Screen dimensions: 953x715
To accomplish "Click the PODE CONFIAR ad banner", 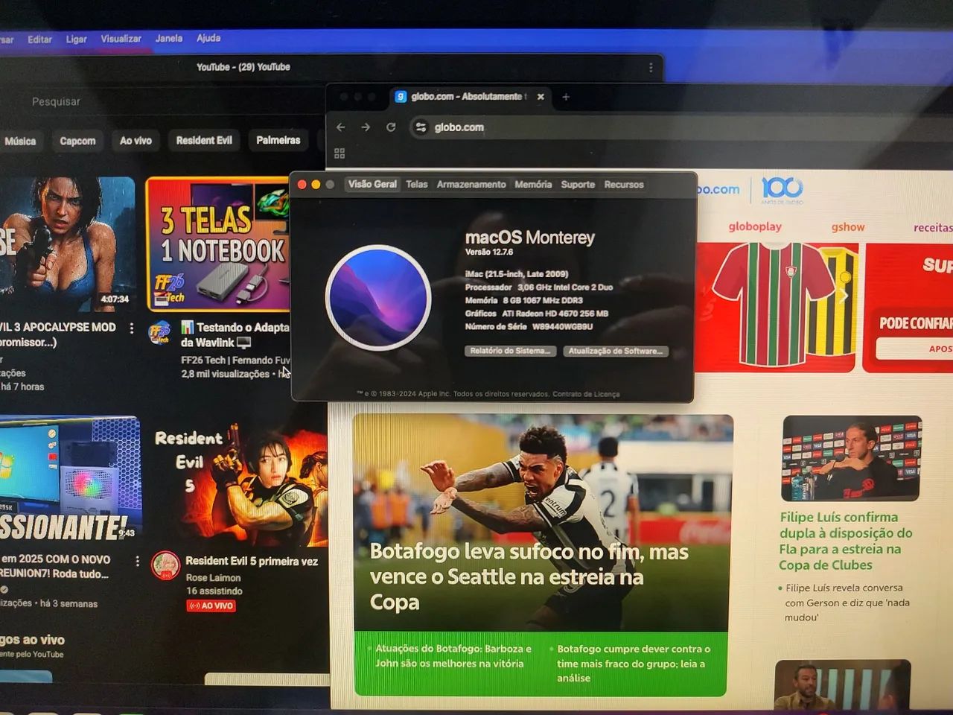I will pos(908,308).
